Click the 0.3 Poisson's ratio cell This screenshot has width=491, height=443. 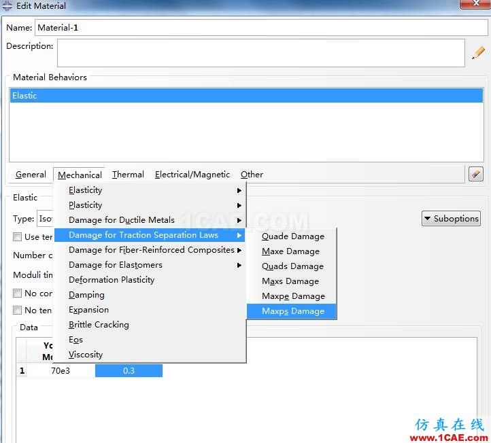coord(129,371)
